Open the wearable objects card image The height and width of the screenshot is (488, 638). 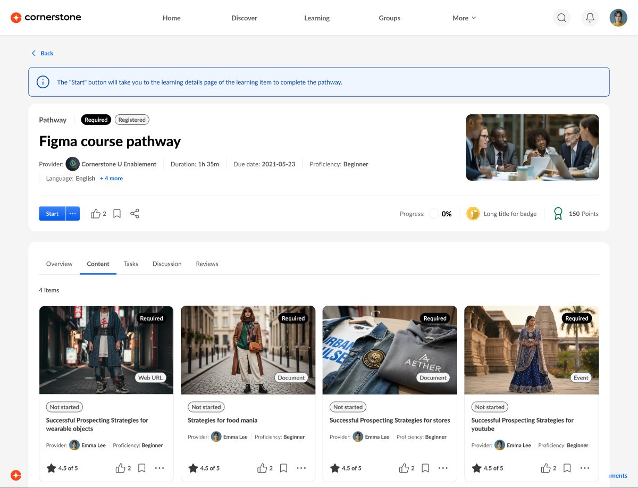(106, 350)
